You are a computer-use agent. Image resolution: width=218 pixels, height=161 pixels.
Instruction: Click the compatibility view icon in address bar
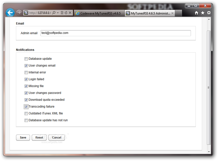point(62,13)
